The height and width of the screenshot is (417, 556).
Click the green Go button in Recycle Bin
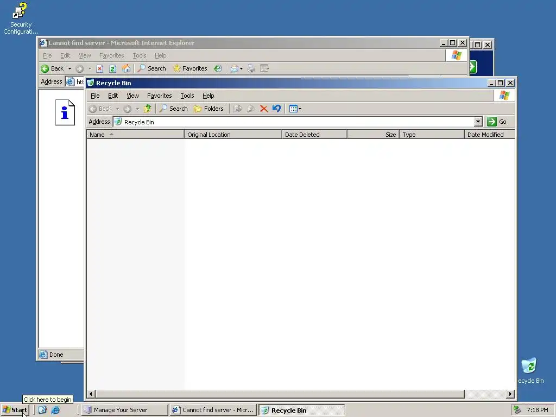[x=497, y=122]
